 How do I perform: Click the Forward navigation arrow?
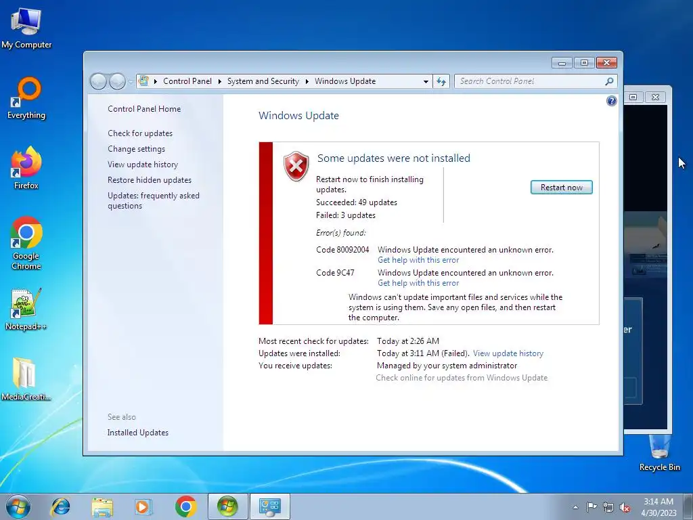(x=117, y=81)
